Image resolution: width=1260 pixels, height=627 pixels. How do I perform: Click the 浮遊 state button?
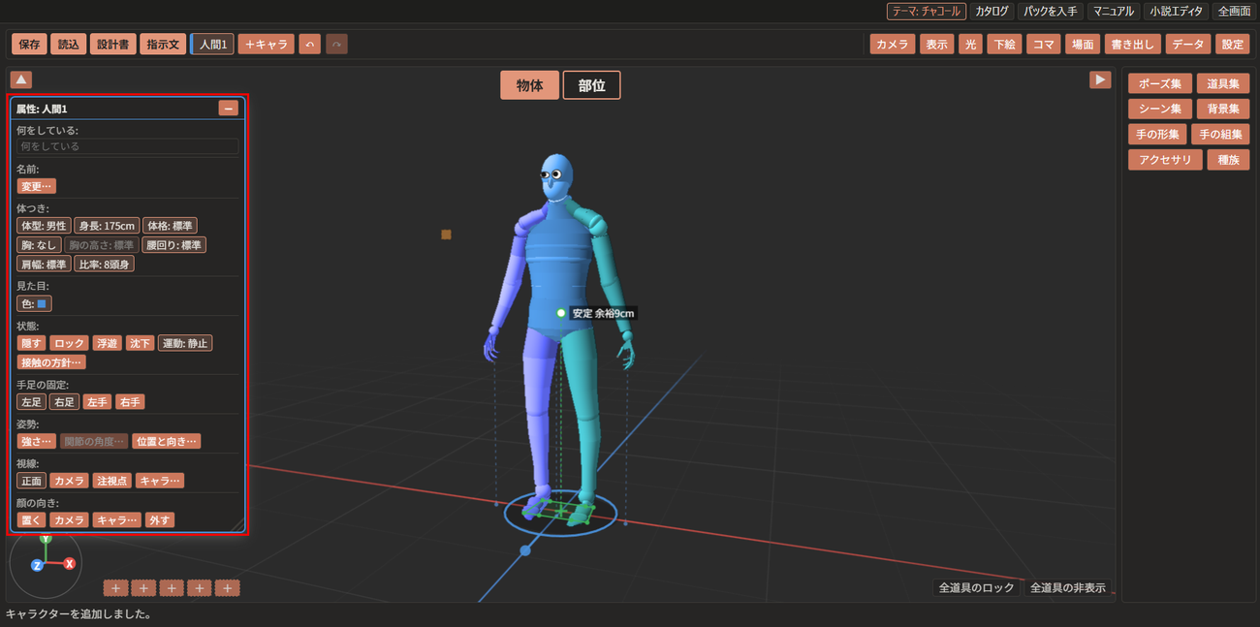click(x=107, y=343)
